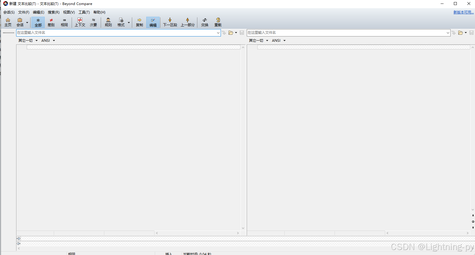The width and height of the screenshot is (475, 255).
Task: Click left pane vertical scrollbar down arrow
Action: click(243, 228)
